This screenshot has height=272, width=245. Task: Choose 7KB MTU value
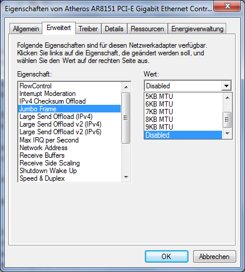[183, 112]
